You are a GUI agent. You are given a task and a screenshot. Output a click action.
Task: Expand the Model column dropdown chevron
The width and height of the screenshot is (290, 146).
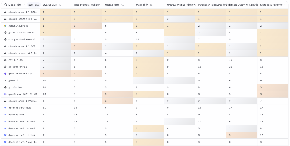click(x=24, y=5)
